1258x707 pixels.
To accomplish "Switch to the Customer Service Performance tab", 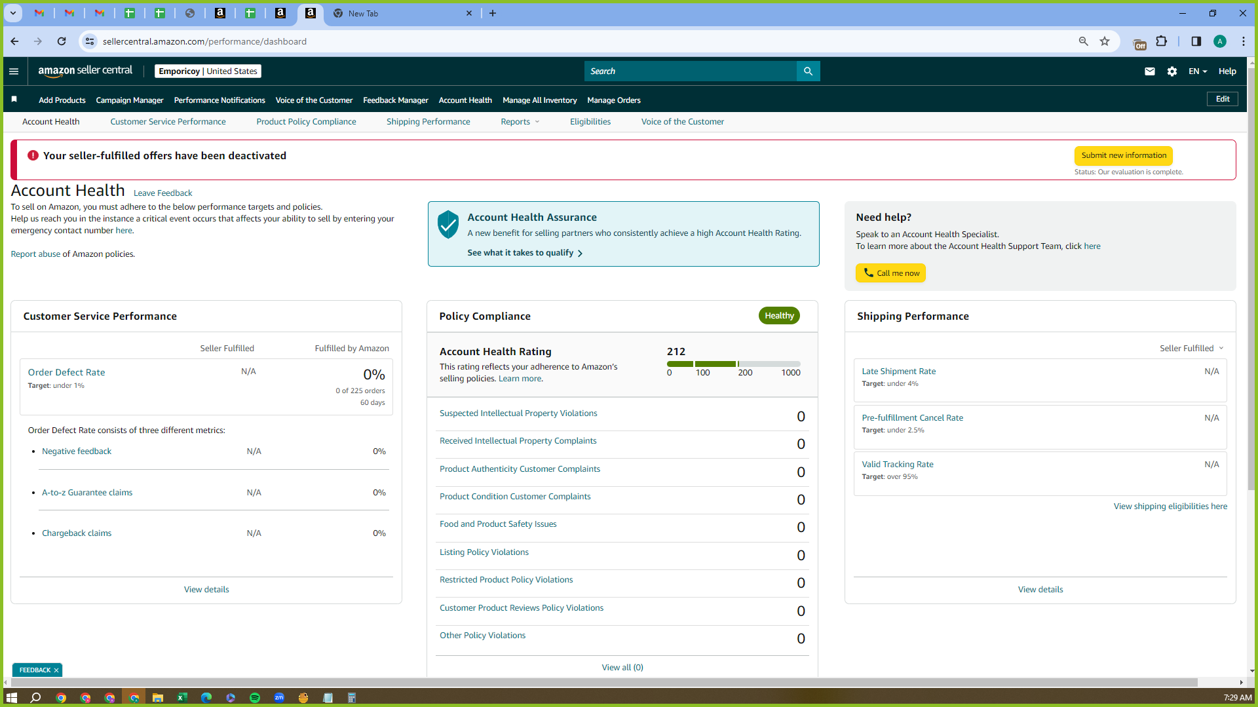I will pos(168,122).
